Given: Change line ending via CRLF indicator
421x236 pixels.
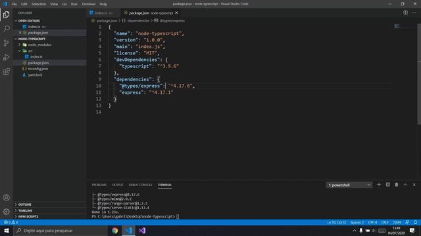Looking at the screenshot, I should (385, 222).
